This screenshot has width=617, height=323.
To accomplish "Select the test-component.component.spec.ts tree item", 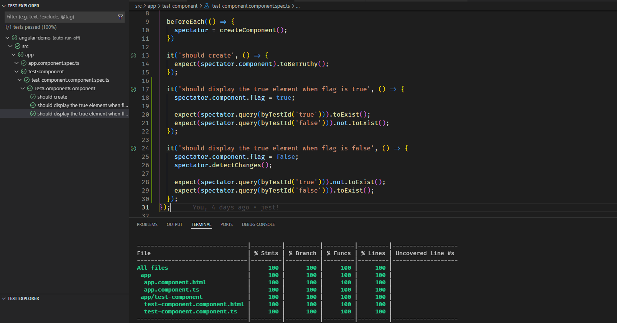I will click(70, 80).
